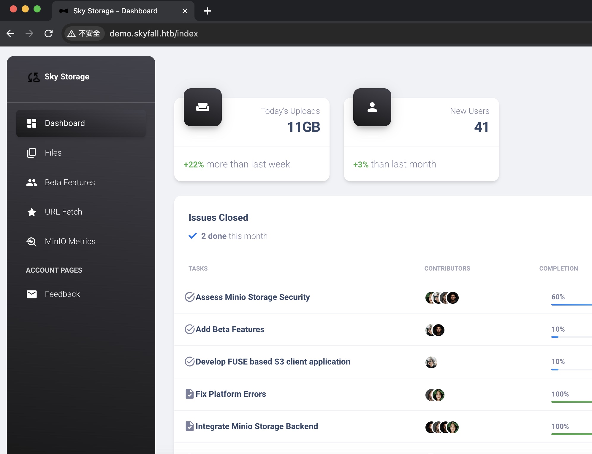592x454 pixels.
Task: Click the Files copy icon
Action: [31, 153]
